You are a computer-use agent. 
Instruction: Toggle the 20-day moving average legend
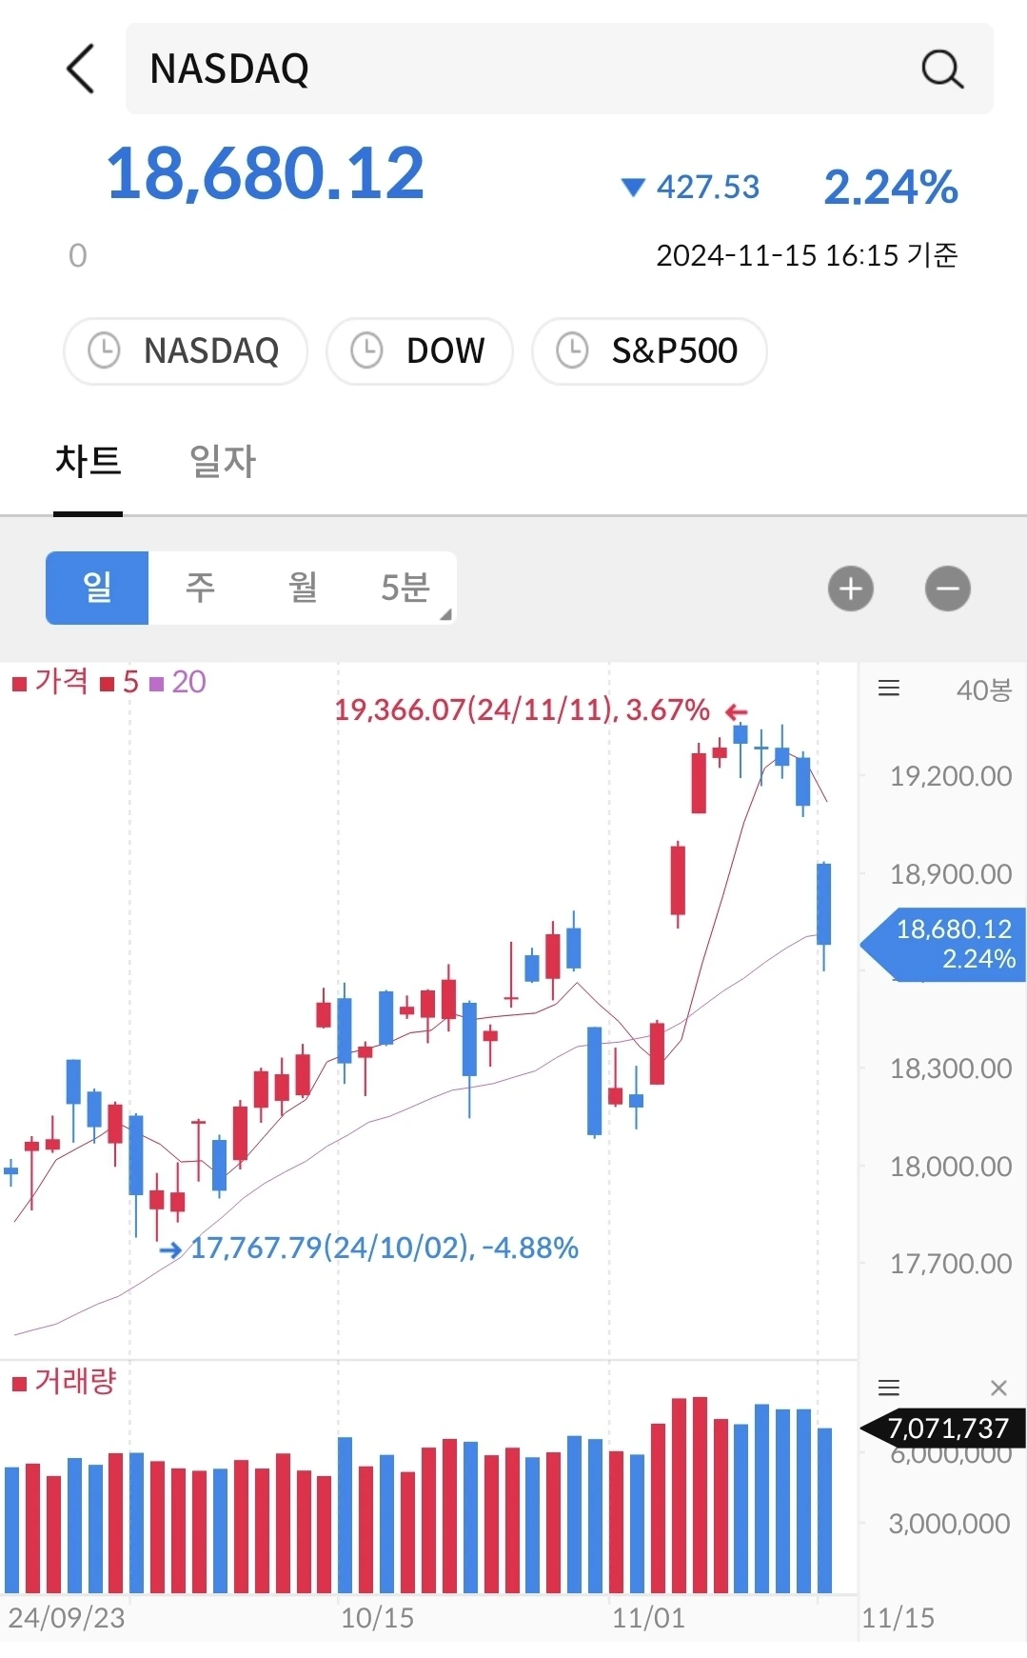click(179, 682)
